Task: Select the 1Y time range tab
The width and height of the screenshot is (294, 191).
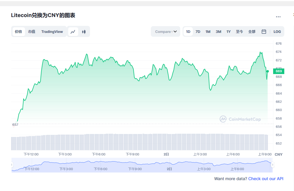Action: pyautogui.click(x=228, y=31)
